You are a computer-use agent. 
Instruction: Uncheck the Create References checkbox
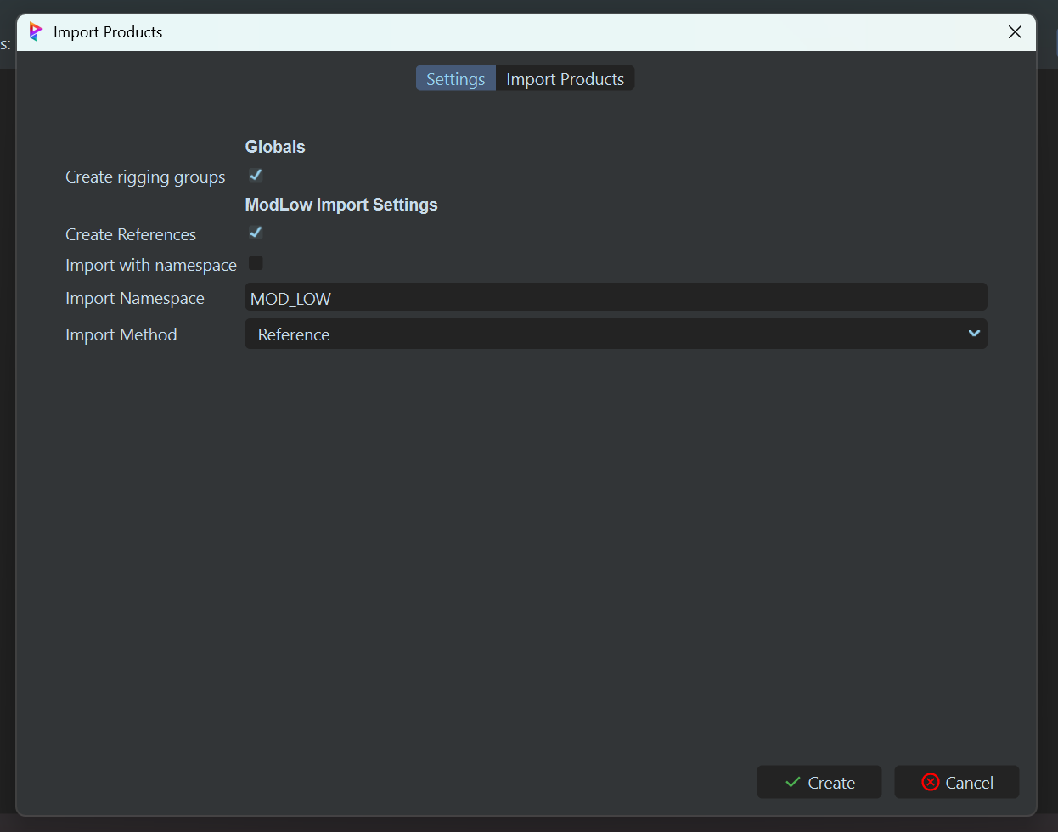pos(256,233)
